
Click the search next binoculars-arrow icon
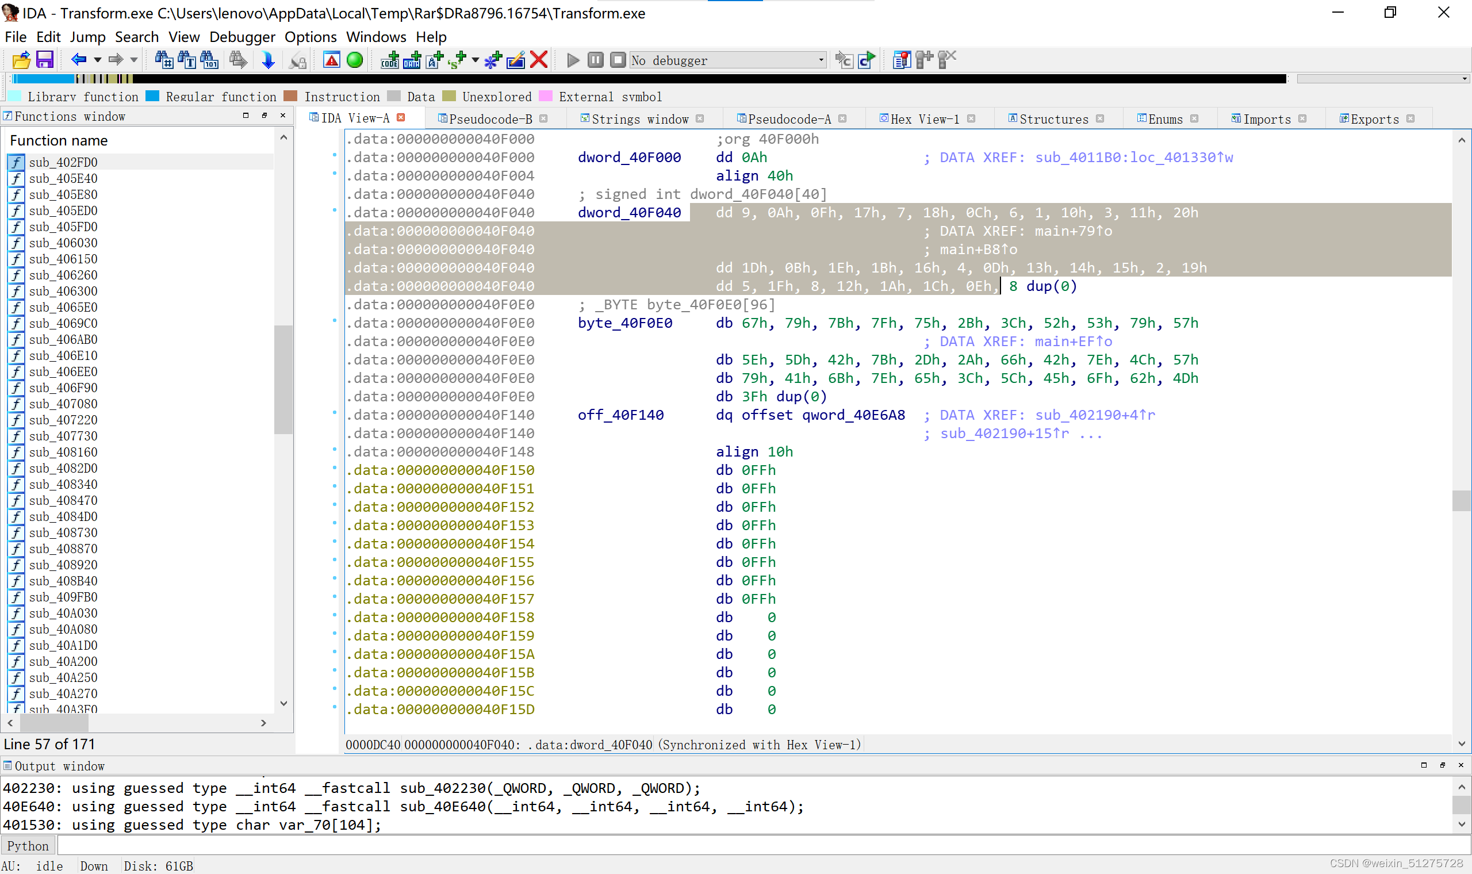pyautogui.click(x=238, y=60)
